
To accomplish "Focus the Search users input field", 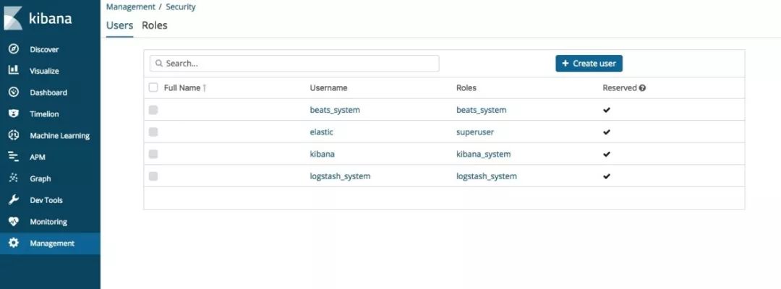I will (294, 63).
